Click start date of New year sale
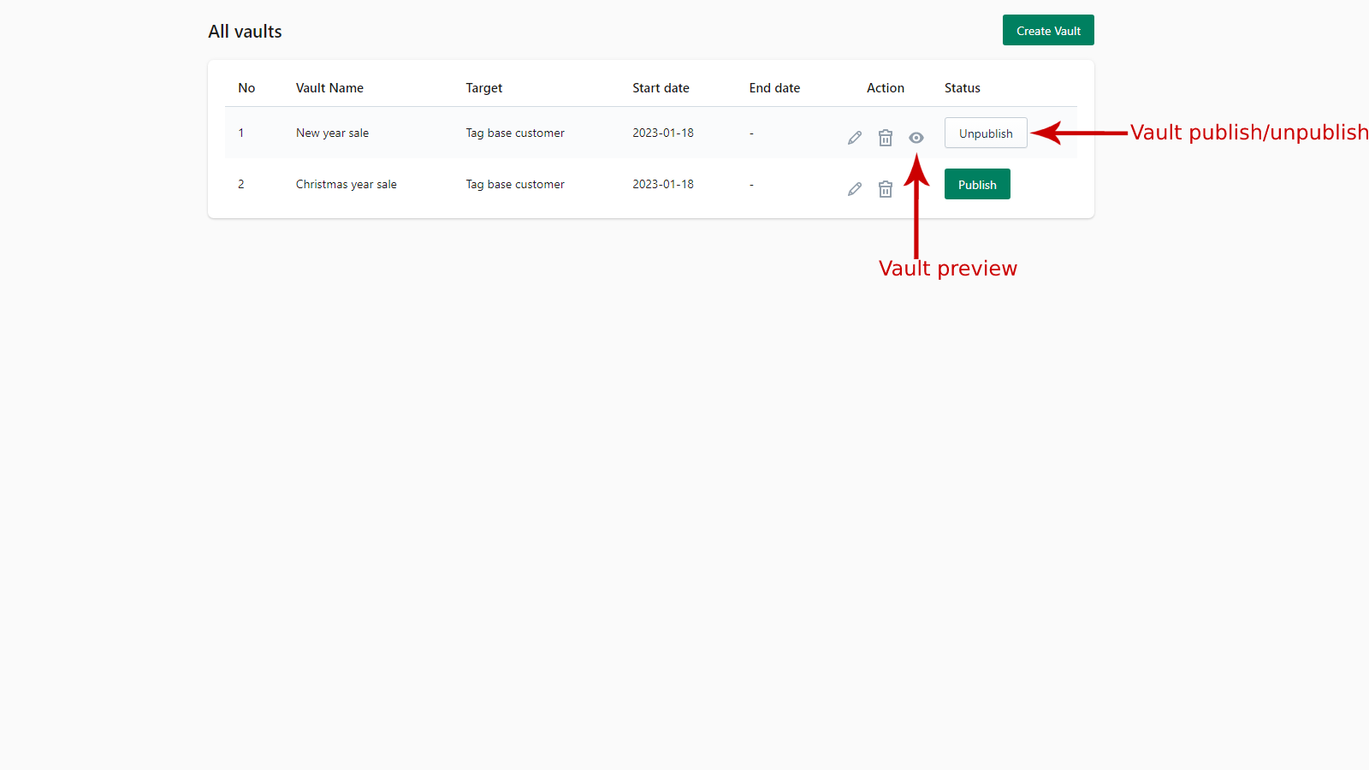Screen dimensions: 1369x770 [x=663, y=133]
